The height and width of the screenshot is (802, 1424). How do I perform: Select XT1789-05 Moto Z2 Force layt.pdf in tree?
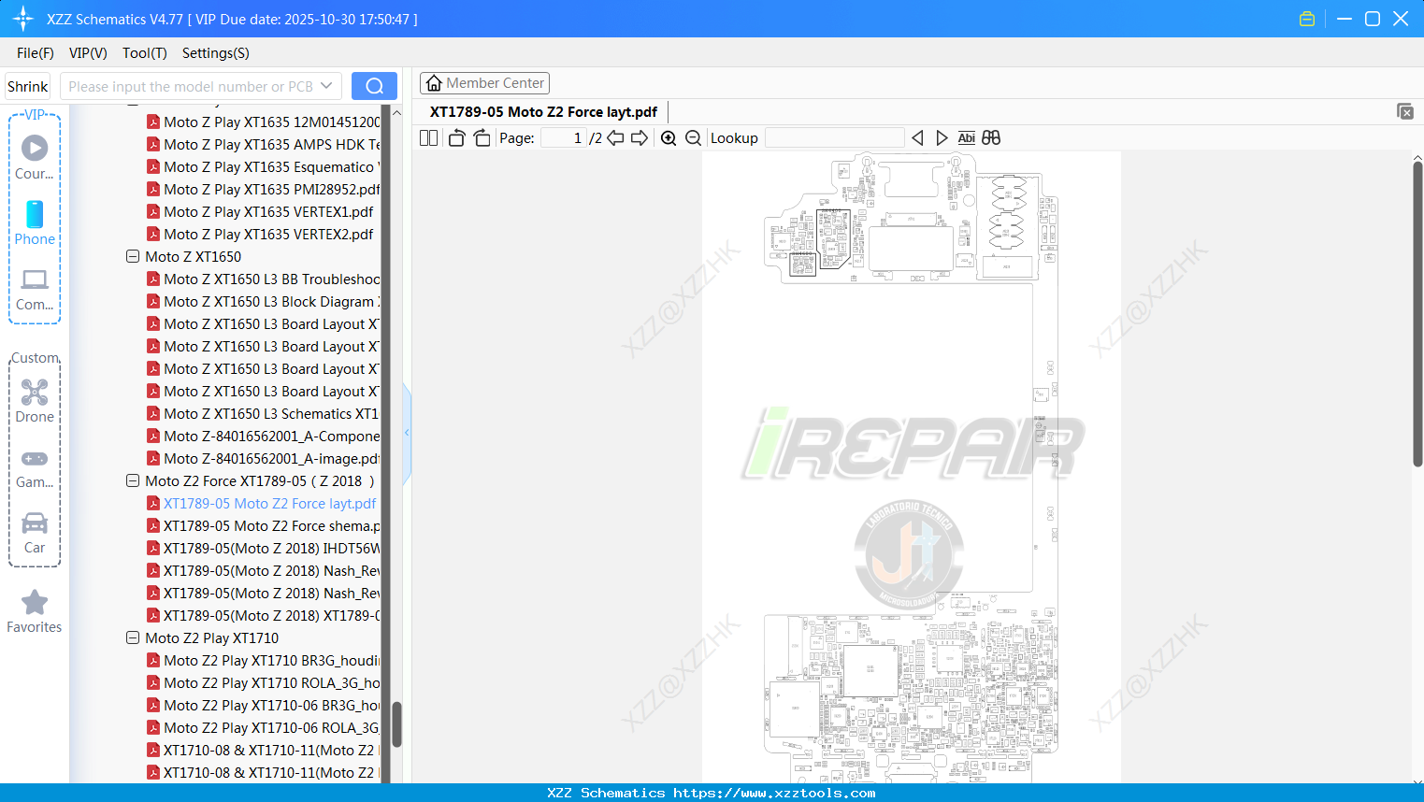[269, 503]
